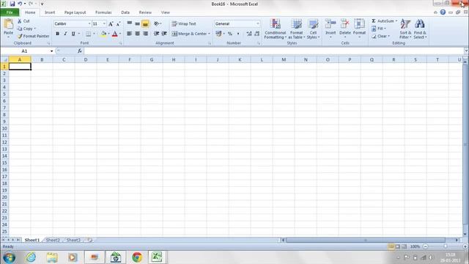This screenshot has width=469, height=264.
Task: Click the Insert Function fx icon
Action: click(80, 51)
